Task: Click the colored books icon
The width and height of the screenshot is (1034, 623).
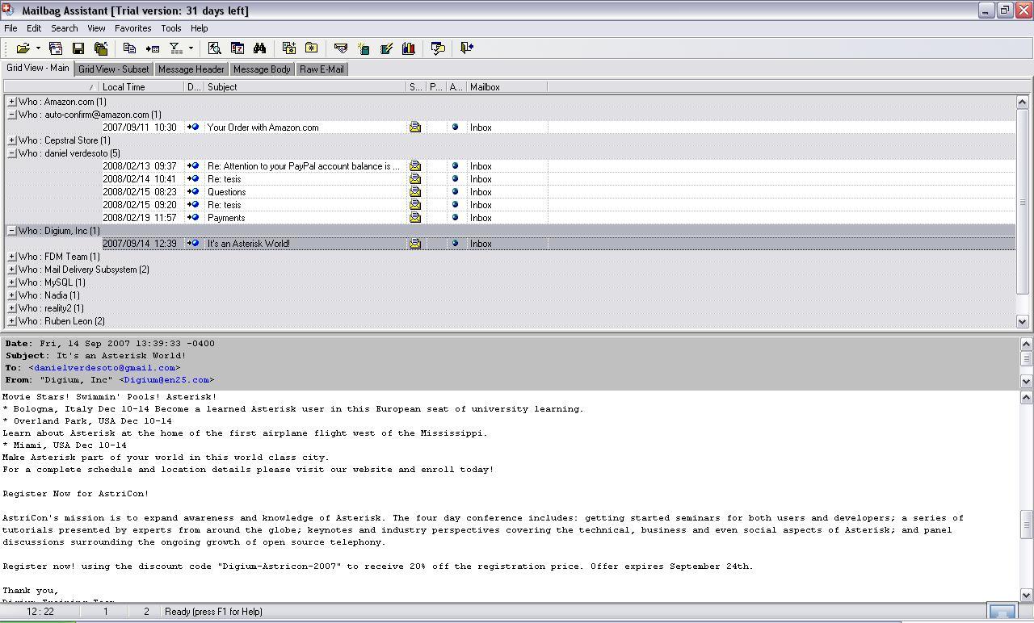Action: click(409, 48)
